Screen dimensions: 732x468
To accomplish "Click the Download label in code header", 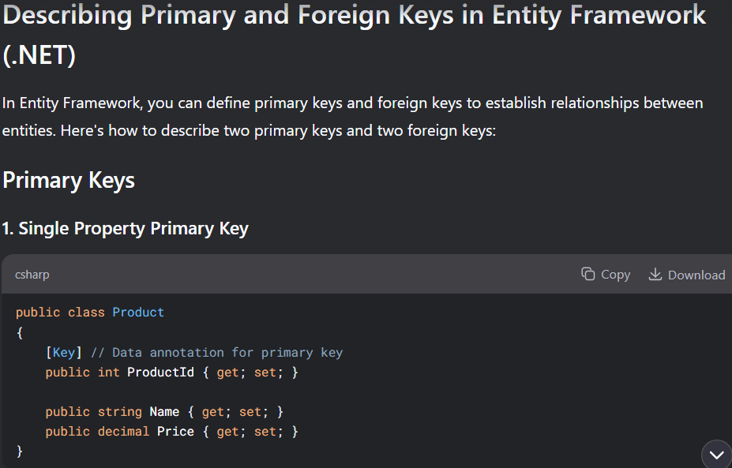I will point(696,275).
